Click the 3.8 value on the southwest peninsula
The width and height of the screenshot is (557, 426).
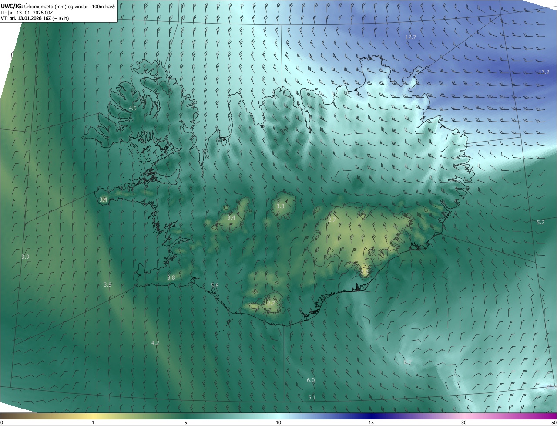(171, 277)
